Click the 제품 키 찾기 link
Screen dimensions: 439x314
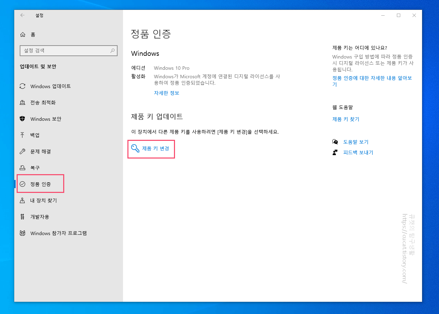click(346, 119)
